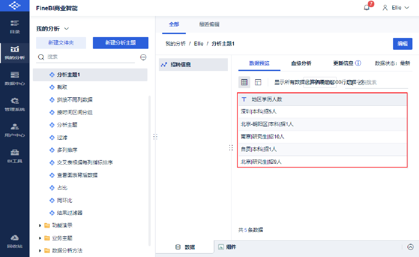Screen dimensions: 419x257
Task: Click the 地区学历人数 column header
Action: click(x=322, y=99)
